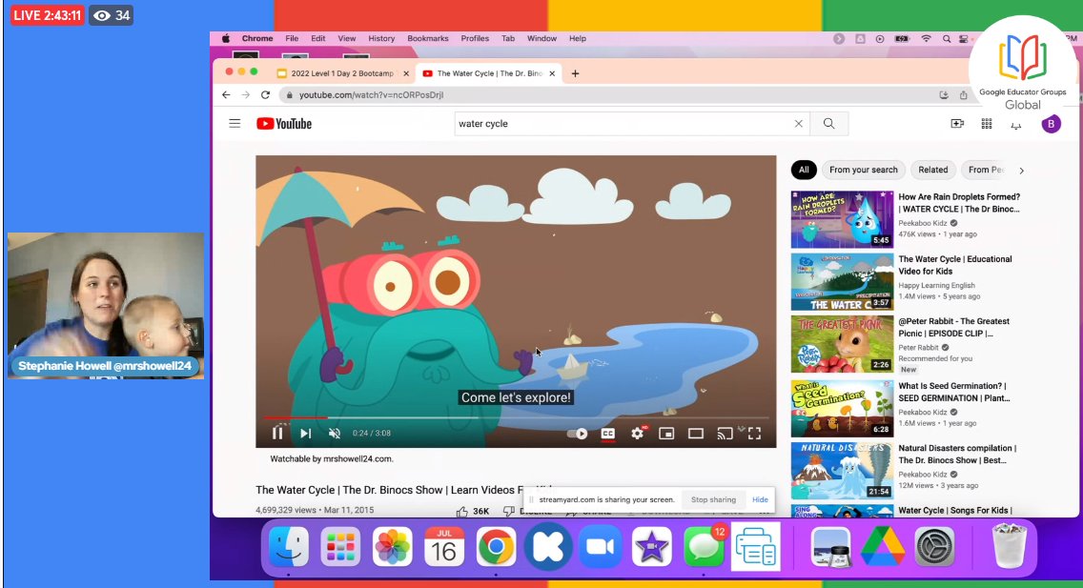Open 'How Are Rain Droplets Formed?' video thumbnail

(x=842, y=219)
